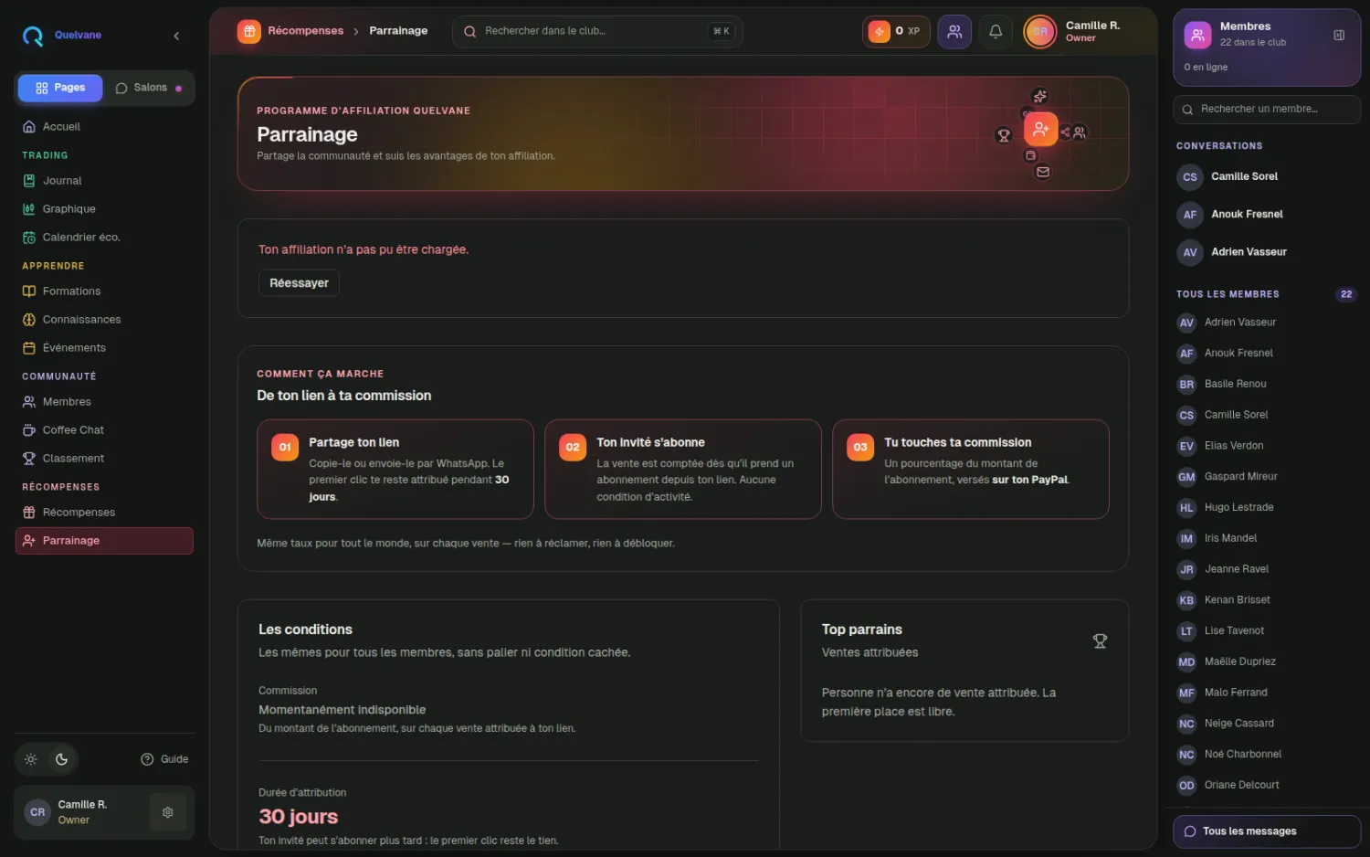Image resolution: width=1370 pixels, height=857 pixels.
Task: Switch to dark theme with the moon icon
Action: pyautogui.click(x=61, y=759)
